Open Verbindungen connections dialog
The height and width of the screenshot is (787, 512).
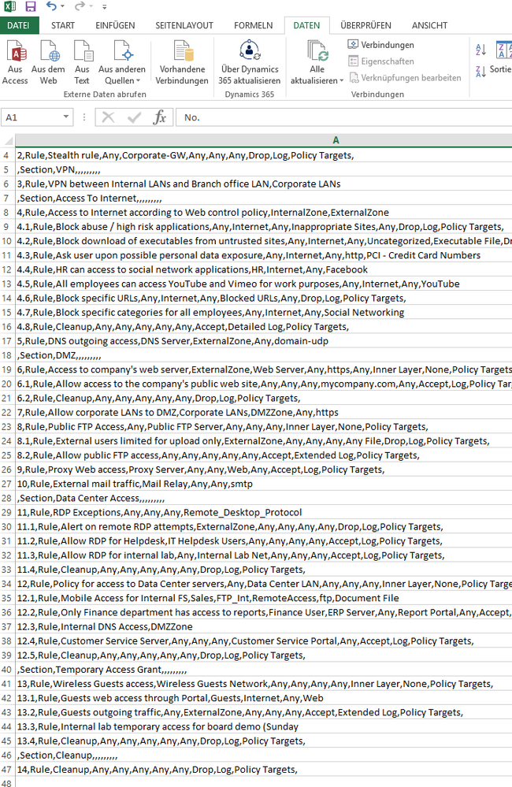point(381,45)
